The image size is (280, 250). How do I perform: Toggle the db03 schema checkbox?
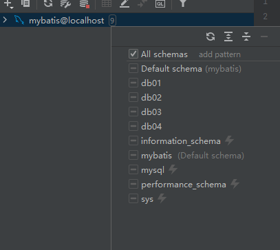133,112
